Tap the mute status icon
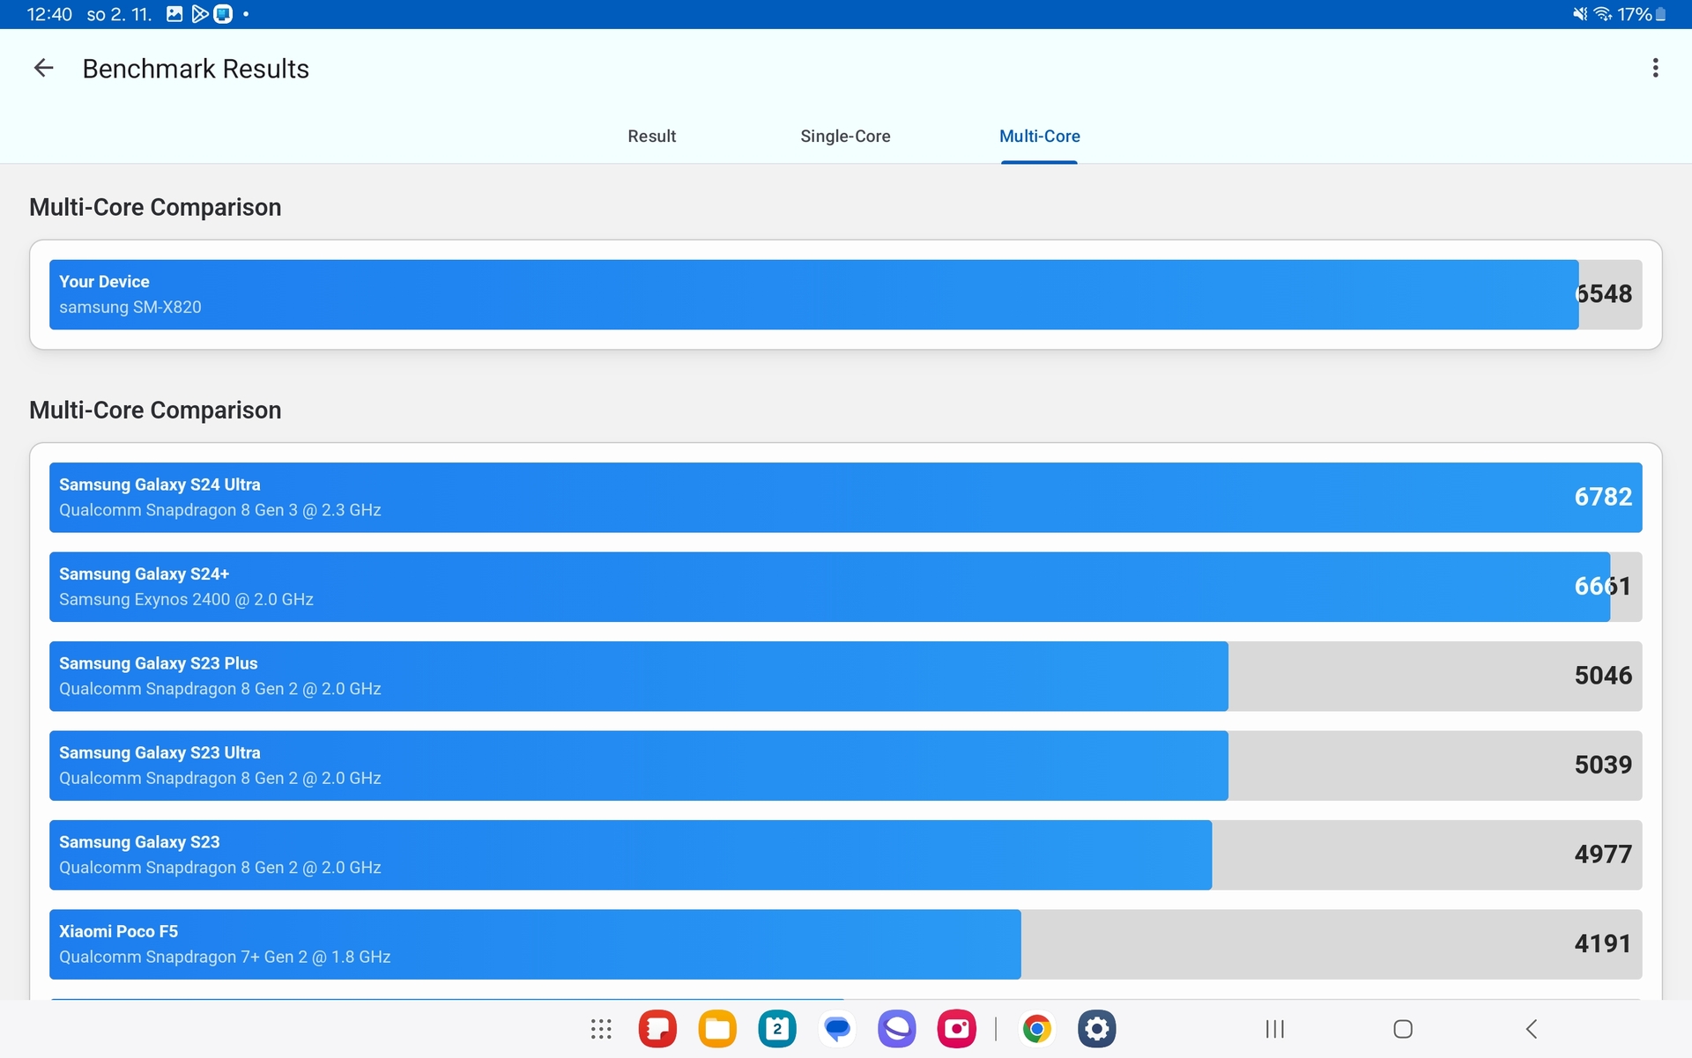1692x1058 pixels. [x=1580, y=14]
